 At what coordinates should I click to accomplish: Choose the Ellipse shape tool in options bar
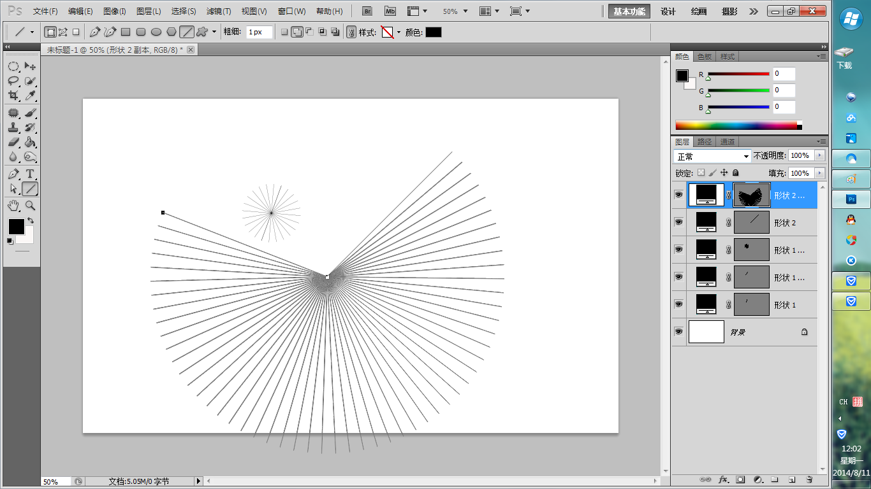tap(156, 32)
